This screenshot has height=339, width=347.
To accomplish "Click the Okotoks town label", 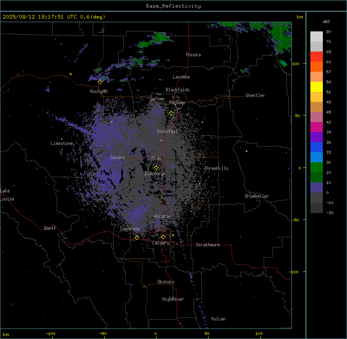I will (166, 282).
